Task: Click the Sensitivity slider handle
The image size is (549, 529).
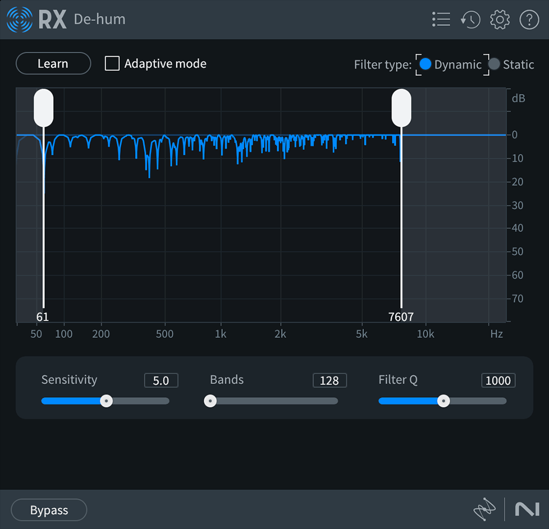Action: (x=106, y=401)
